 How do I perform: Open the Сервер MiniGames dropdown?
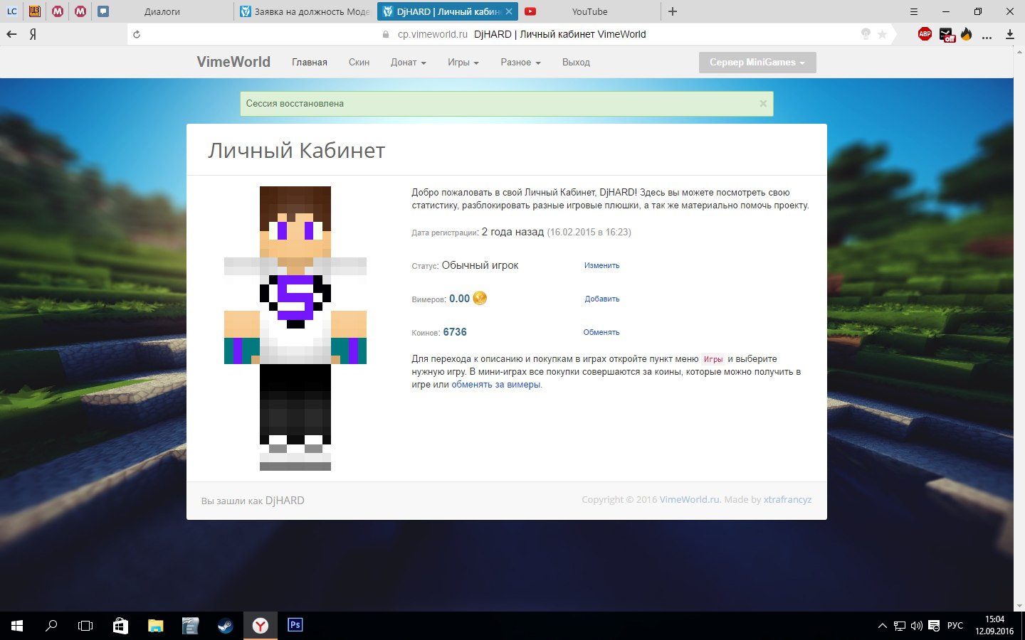(x=757, y=63)
